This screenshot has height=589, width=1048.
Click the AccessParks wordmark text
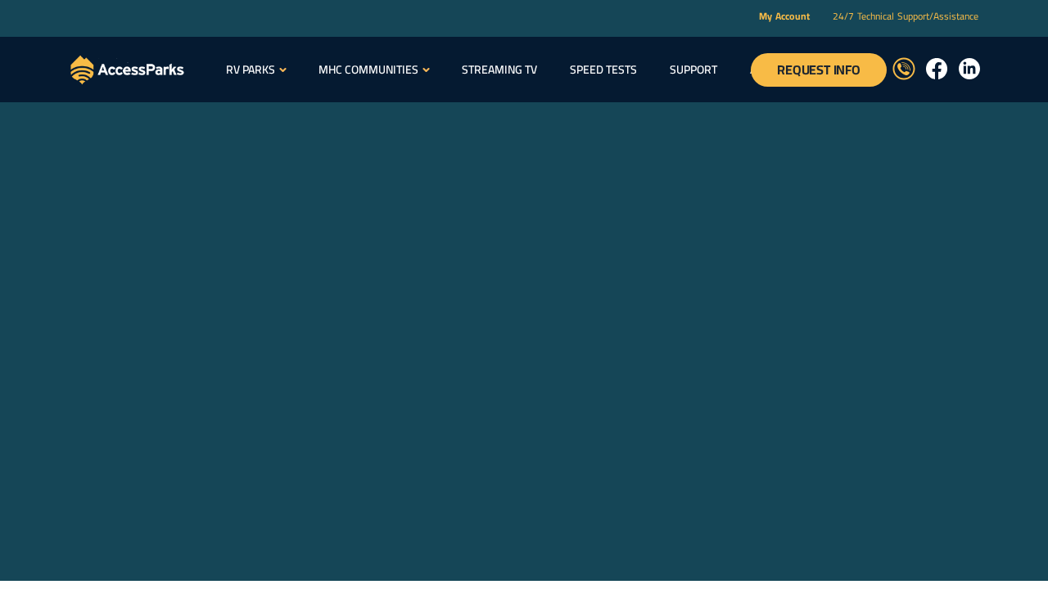pyautogui.click(x=140, y=68)
